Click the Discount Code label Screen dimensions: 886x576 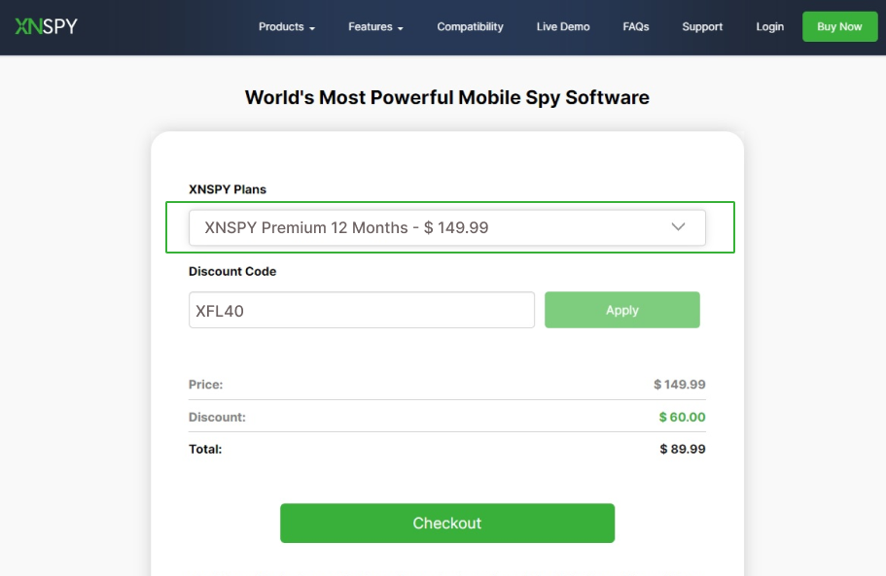point(232,271)
